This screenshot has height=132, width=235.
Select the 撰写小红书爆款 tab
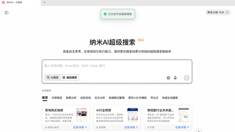click(x=137, y=98)
